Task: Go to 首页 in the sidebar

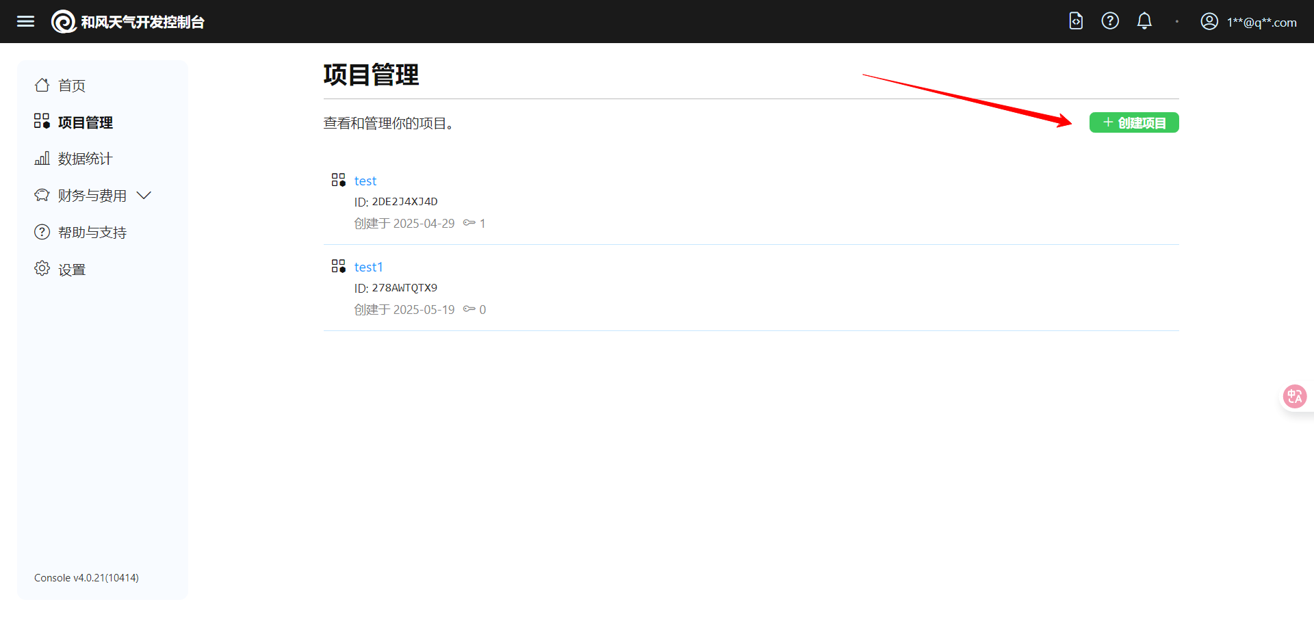Action: pos(71,86)
